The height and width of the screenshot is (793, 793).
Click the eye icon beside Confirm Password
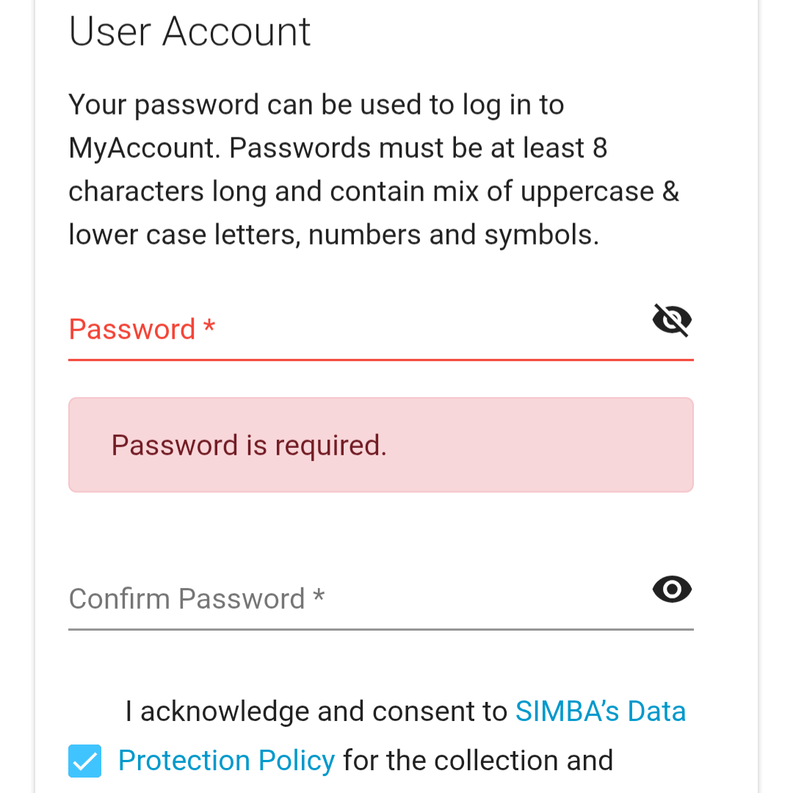[672, 590]
